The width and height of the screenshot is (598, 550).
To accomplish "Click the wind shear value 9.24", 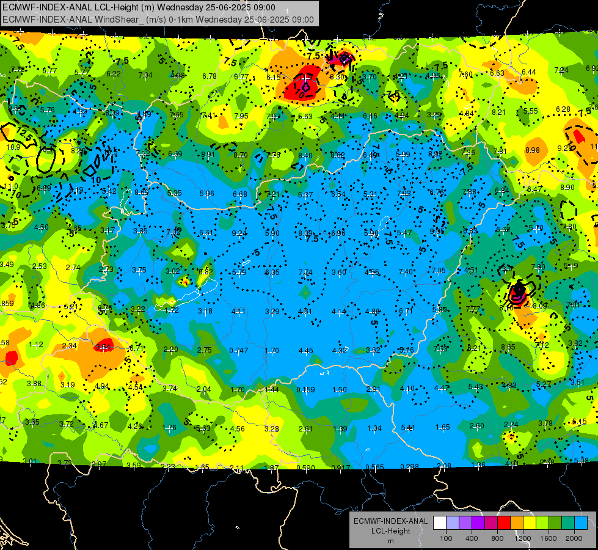I will click(239, 233).
